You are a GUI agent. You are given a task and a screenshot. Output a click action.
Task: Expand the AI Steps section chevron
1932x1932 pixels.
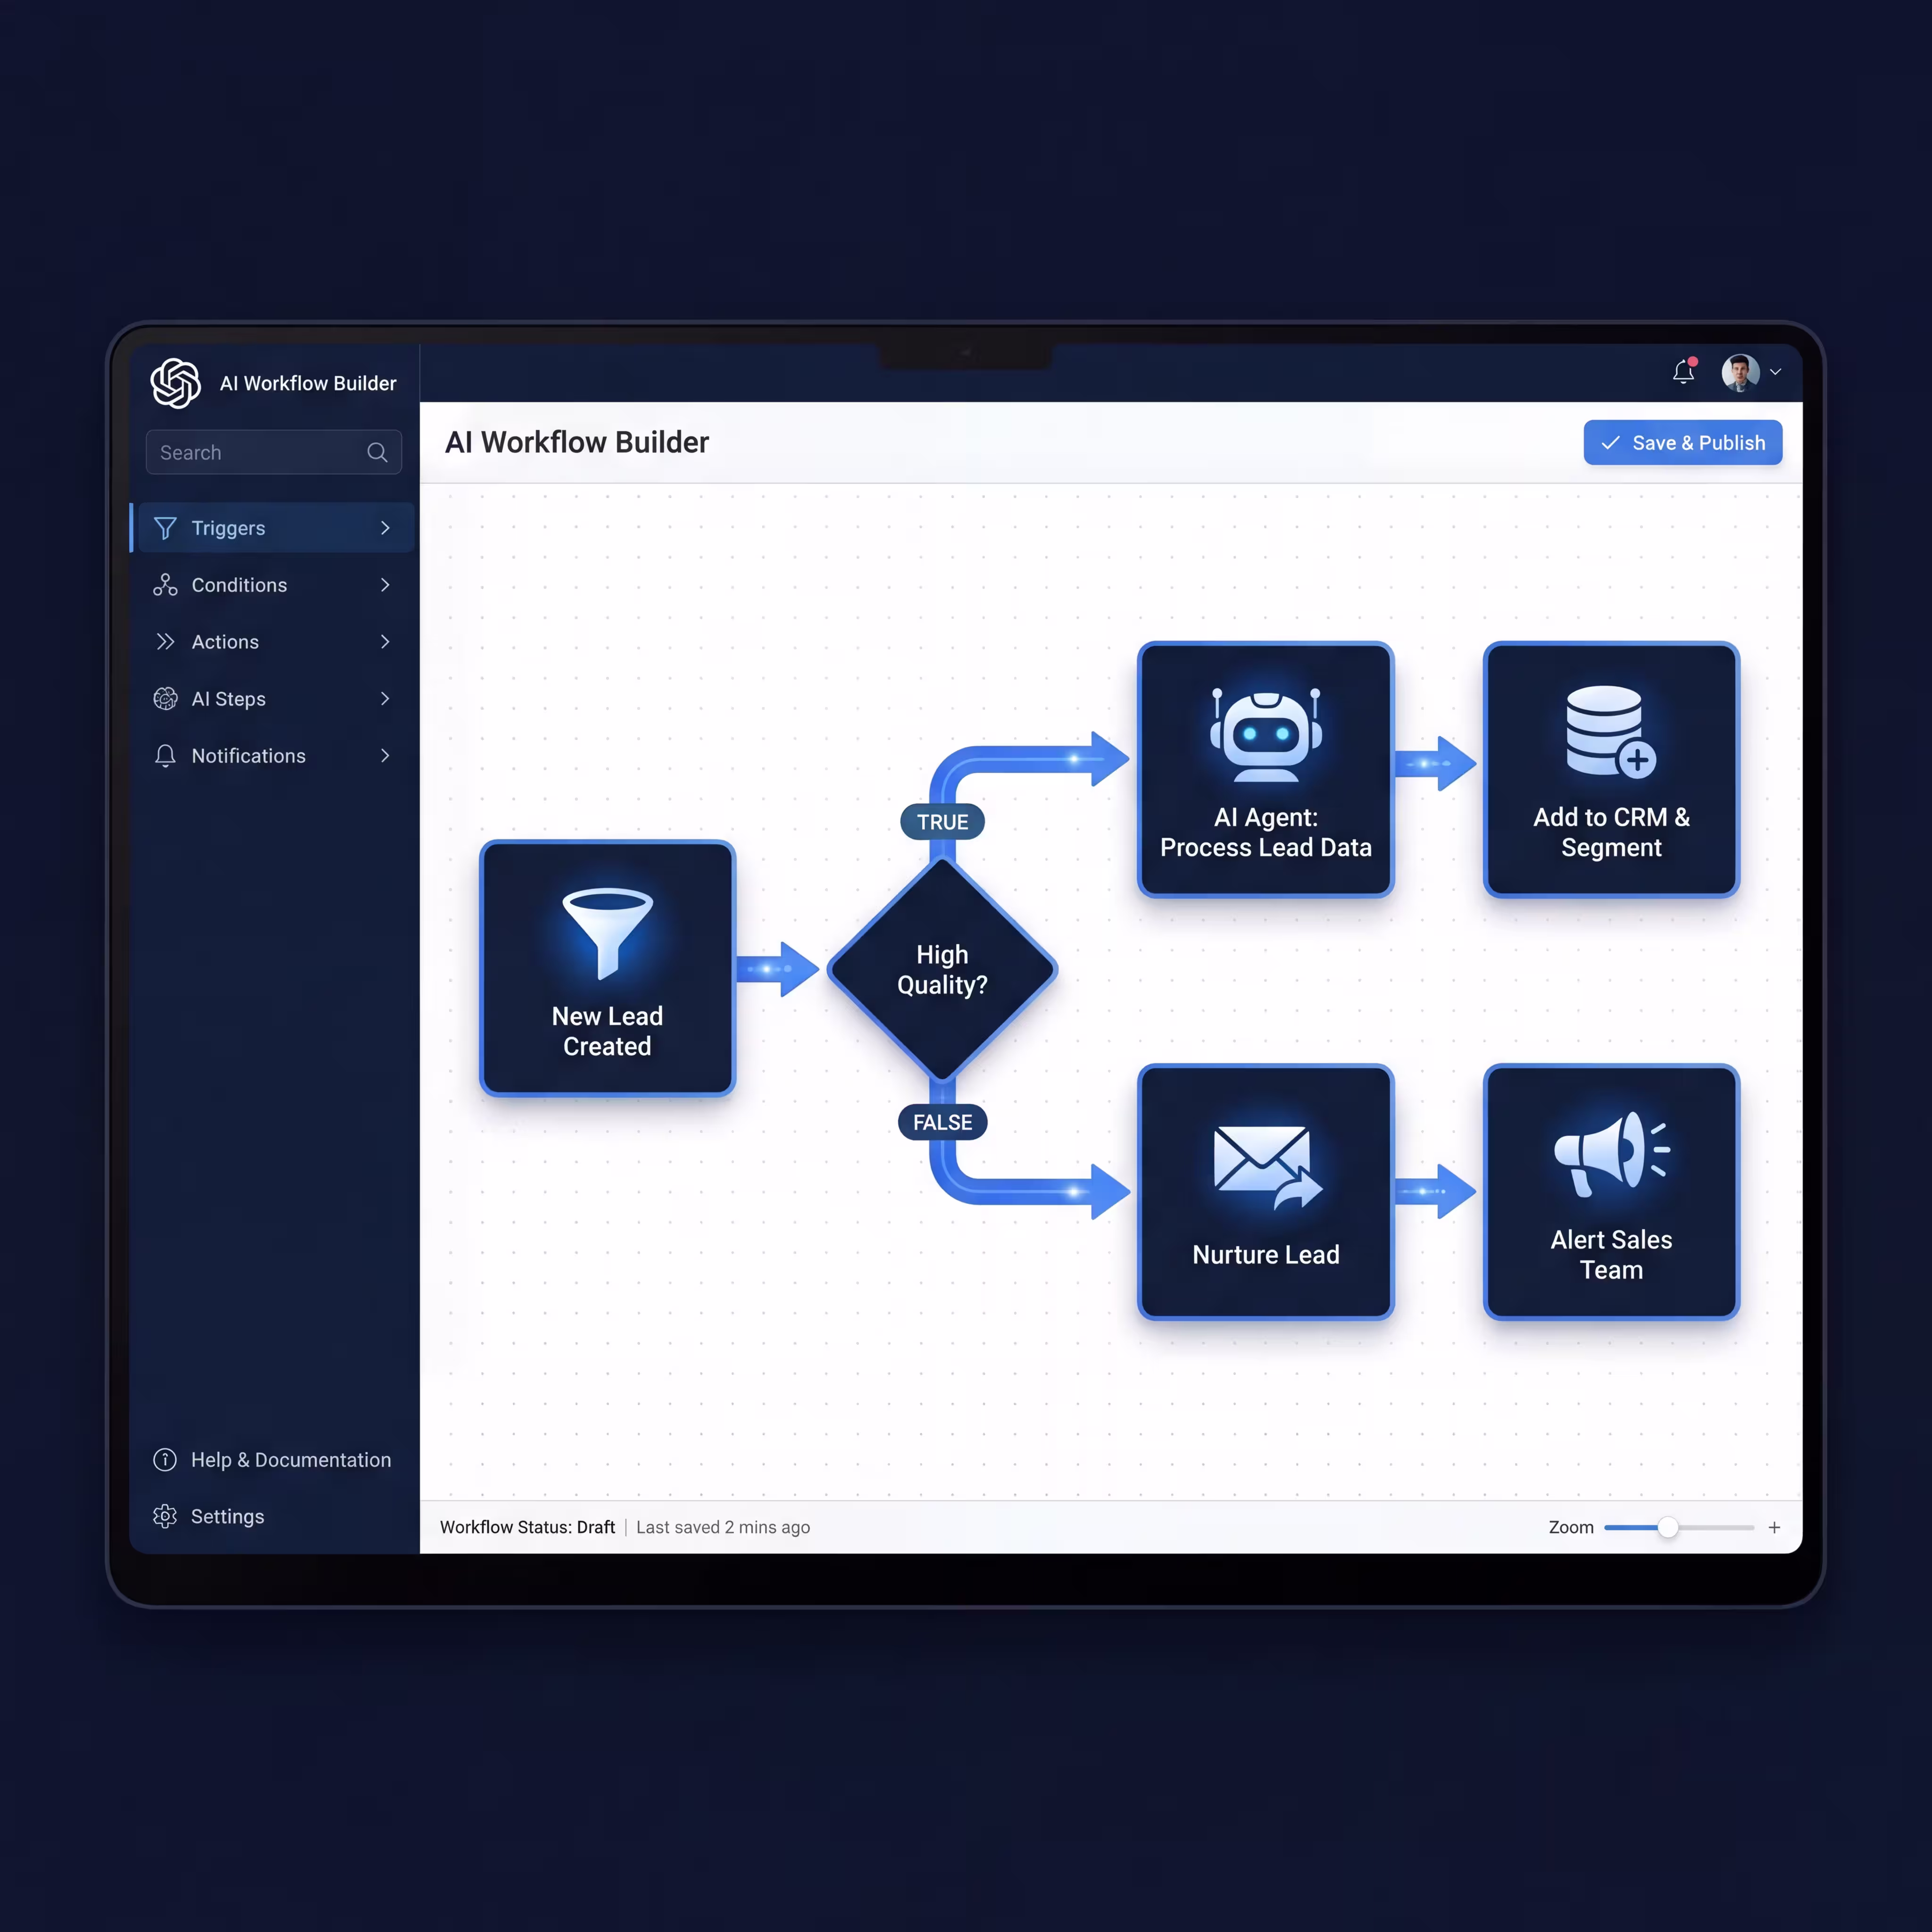pos(385,699)
